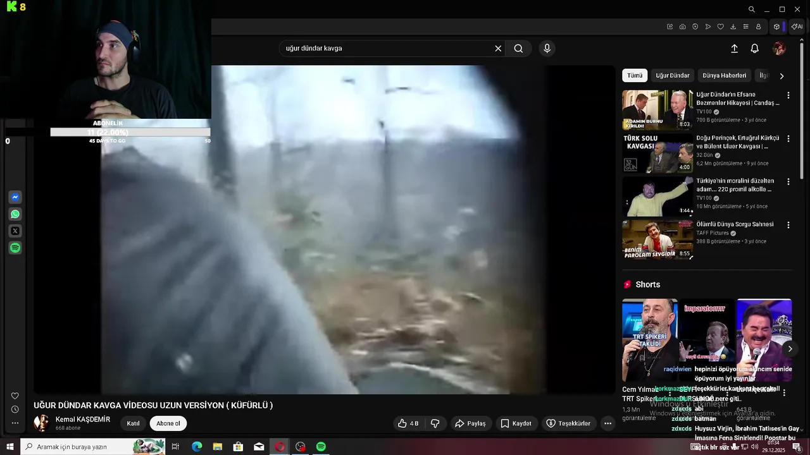Screen dimensions: 810x455
Task: Open the Opera extensions cube icon
Action: click(x=776, y=27)
